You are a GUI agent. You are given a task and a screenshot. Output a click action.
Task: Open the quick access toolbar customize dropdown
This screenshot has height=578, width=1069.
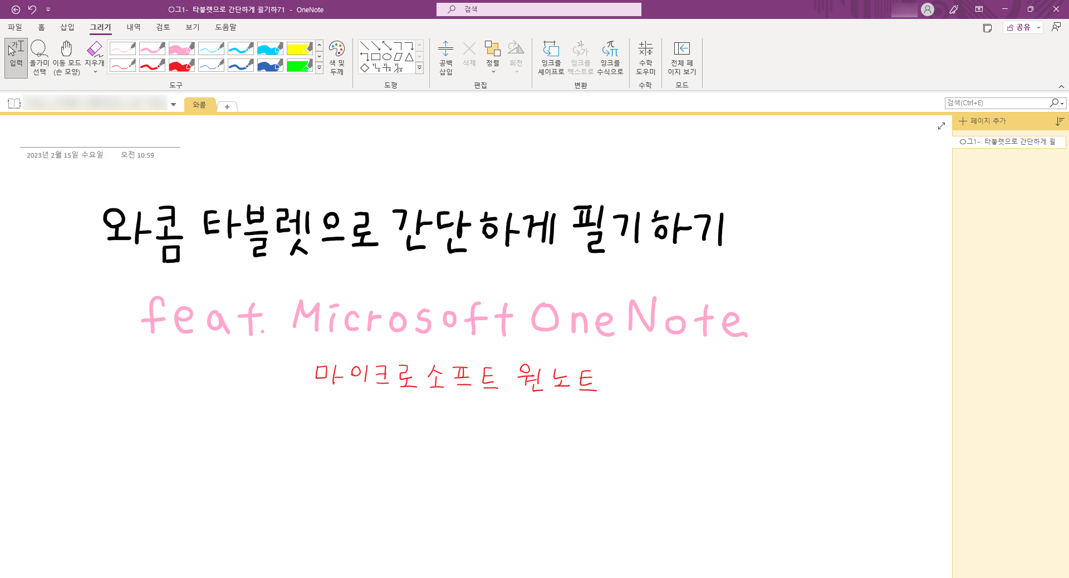(48, 9)
